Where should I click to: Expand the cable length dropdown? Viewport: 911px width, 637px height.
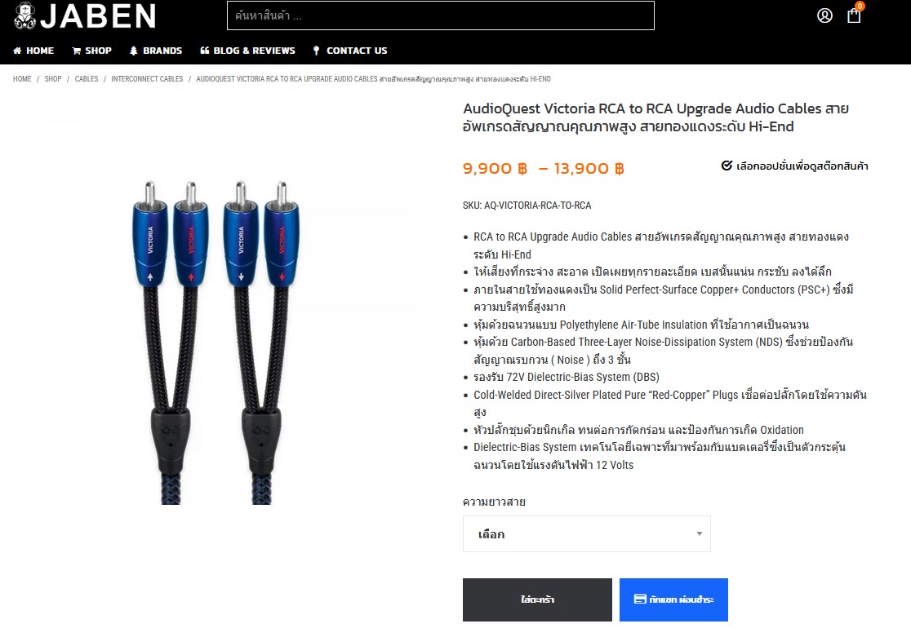[586, 533]
